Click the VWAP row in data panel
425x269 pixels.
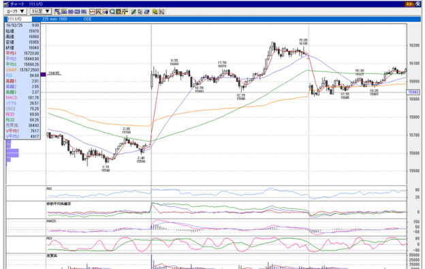coord(22,70)
